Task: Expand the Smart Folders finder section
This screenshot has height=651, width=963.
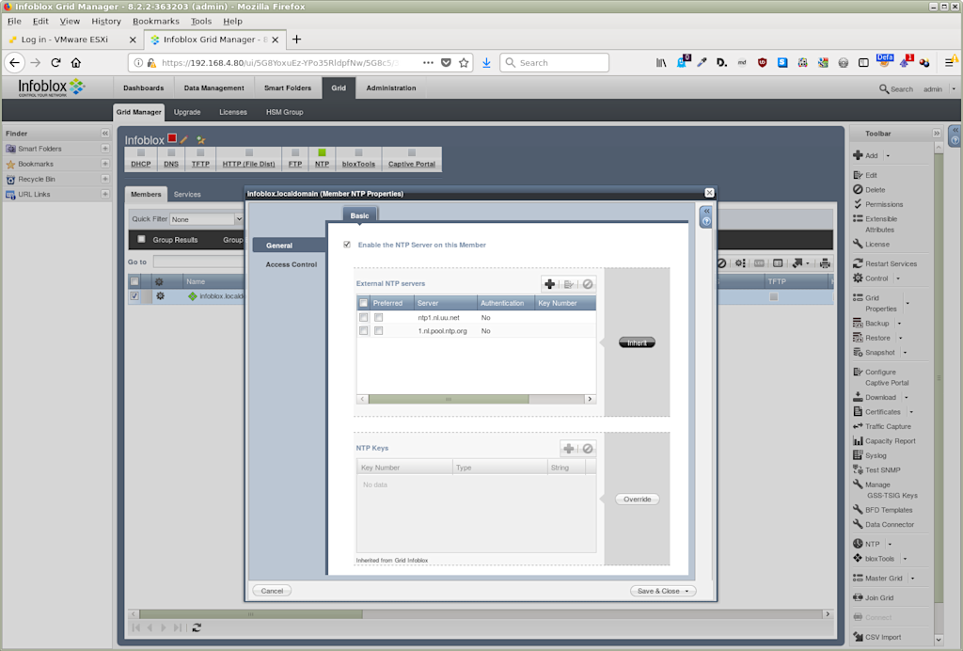Action: pos(105,149)
